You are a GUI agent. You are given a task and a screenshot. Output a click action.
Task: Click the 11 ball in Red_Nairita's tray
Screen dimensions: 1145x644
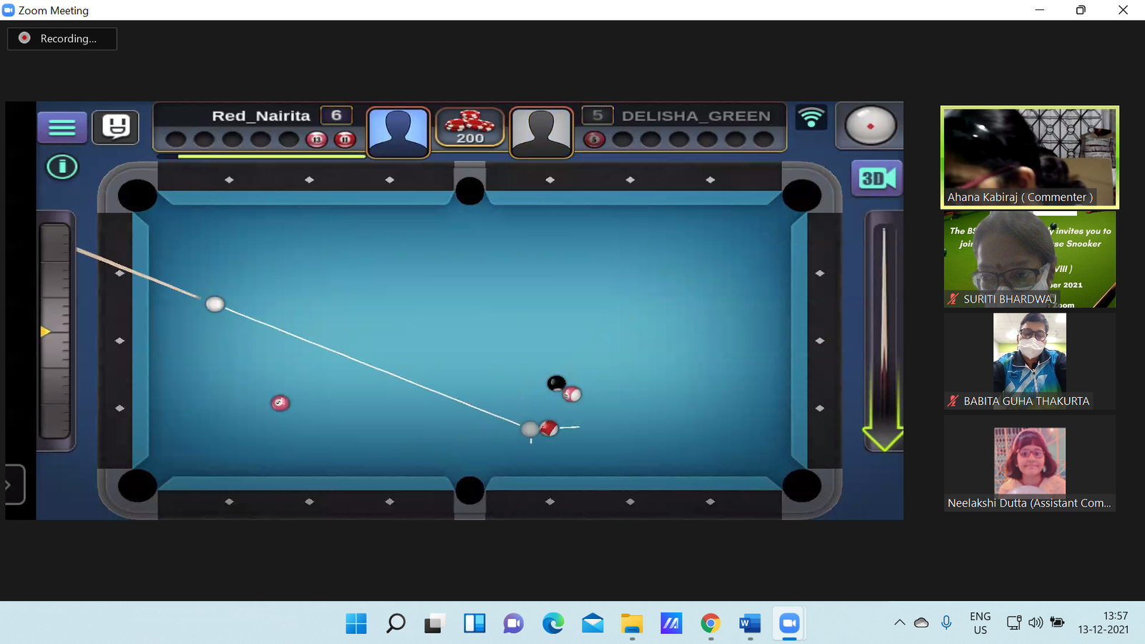pyautogui.click(x=345, y=140)
